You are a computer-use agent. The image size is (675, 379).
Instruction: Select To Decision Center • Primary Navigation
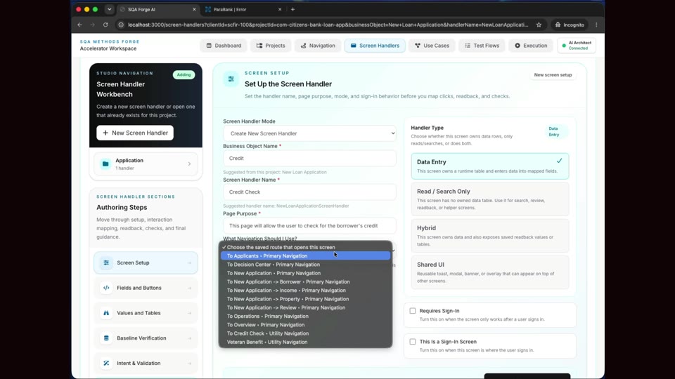[x=305, y=265]
